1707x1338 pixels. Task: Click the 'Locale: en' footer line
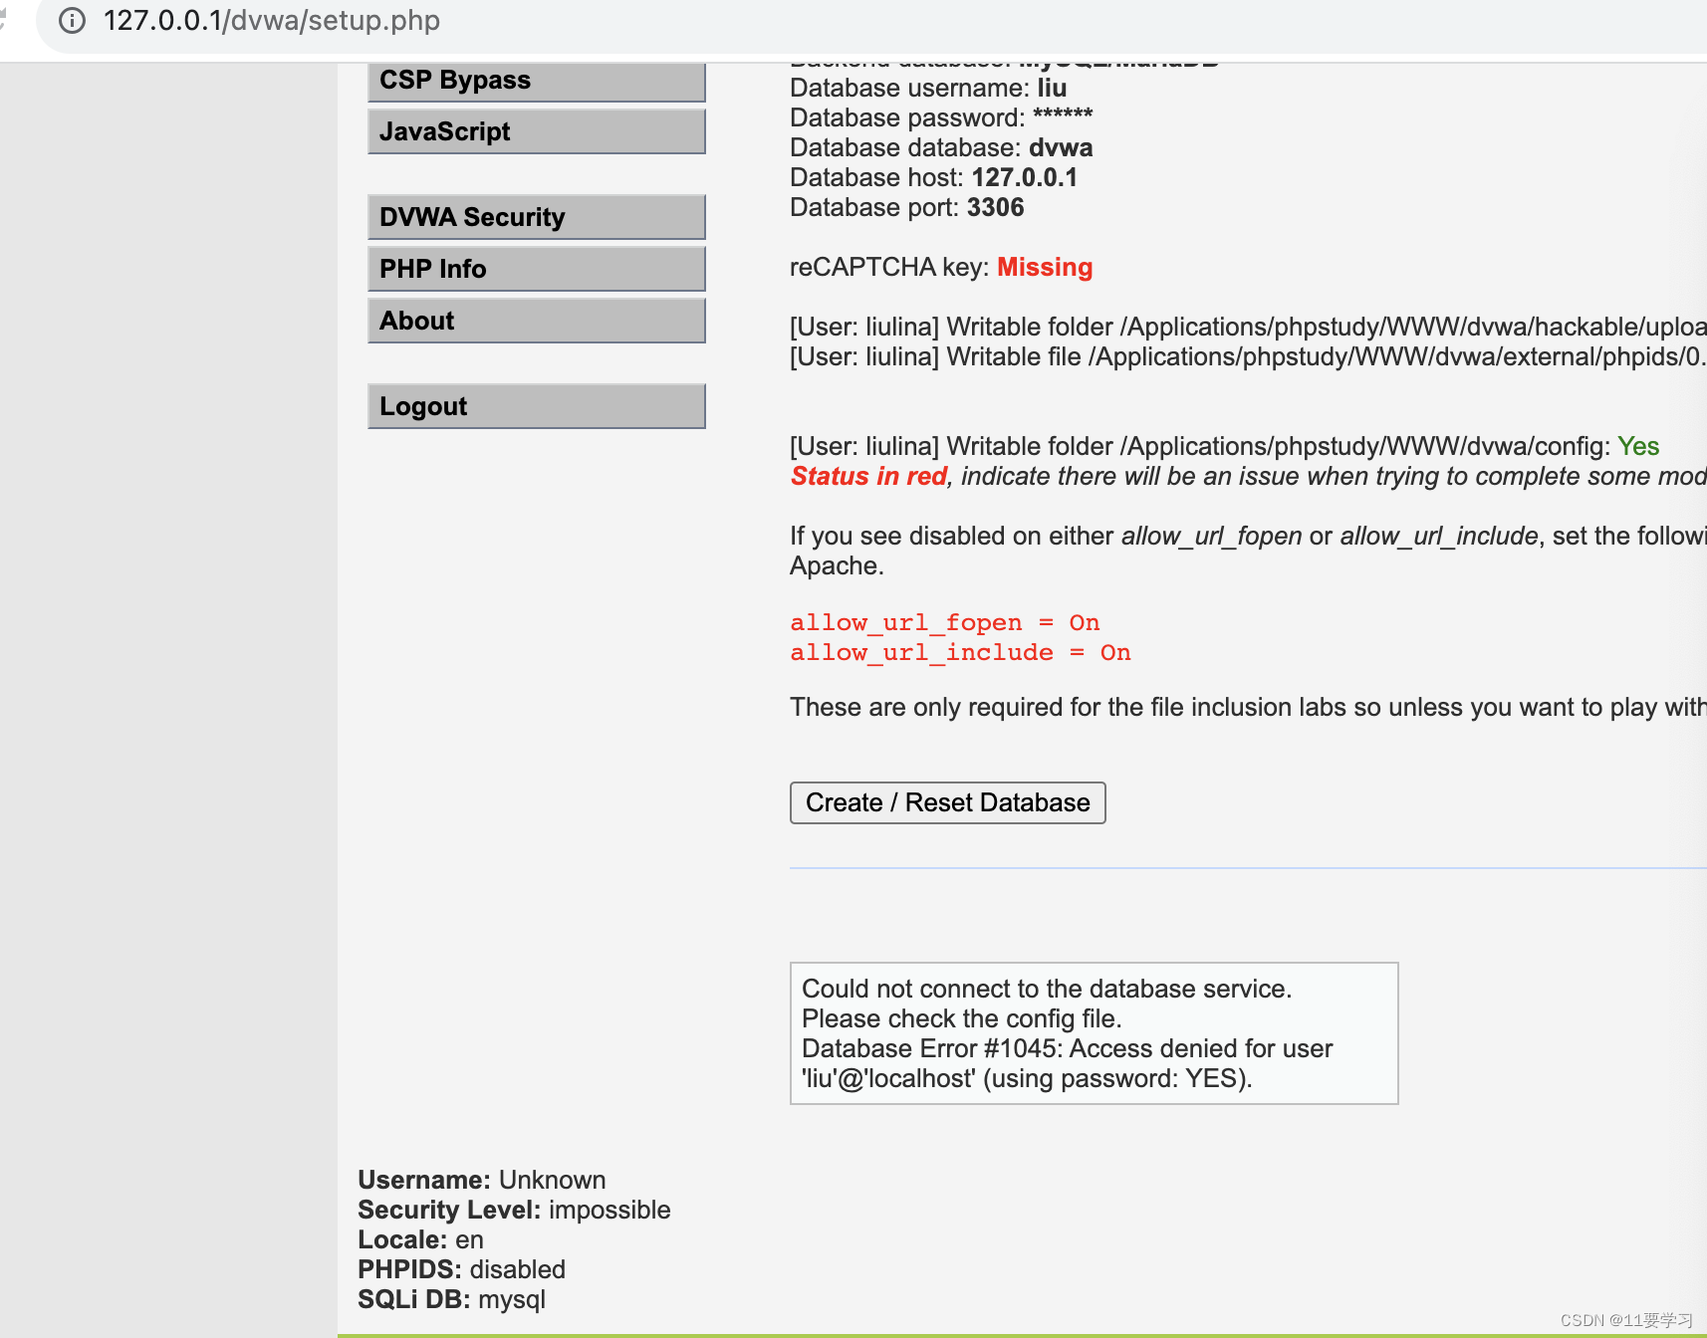coord(420,1239)
